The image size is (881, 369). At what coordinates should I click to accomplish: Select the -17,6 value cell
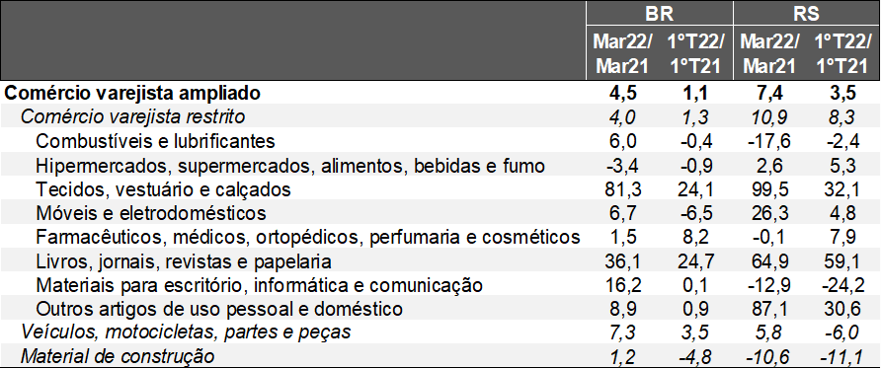tap(767, 141)
